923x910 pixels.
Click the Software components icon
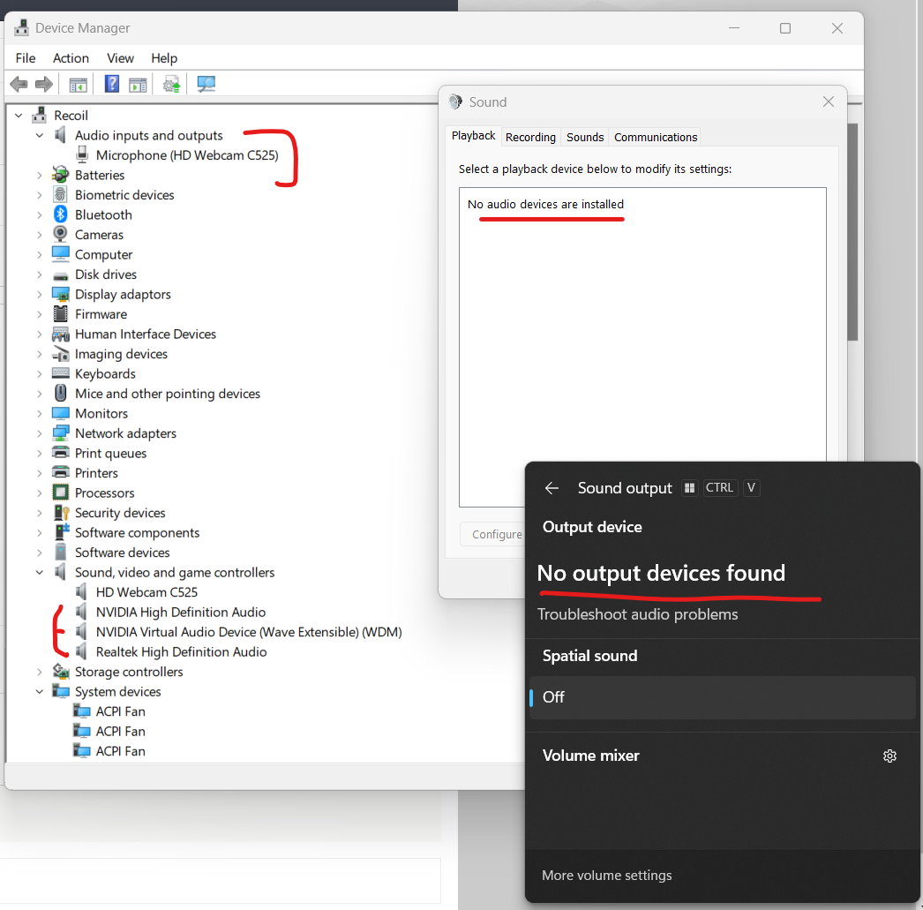pos(61,532)
